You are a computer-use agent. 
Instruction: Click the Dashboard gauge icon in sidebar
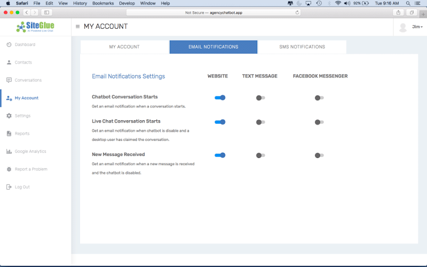pos(9,44)
